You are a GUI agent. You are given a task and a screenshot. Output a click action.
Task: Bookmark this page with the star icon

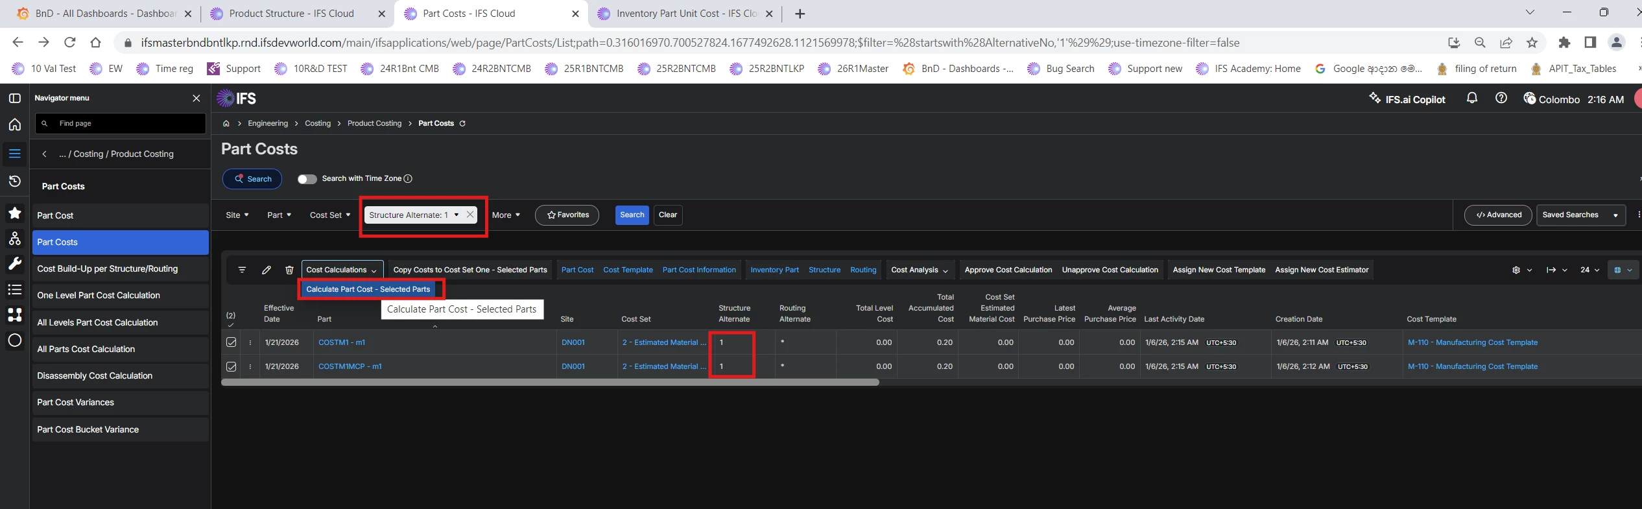(x=1532, y=42)
